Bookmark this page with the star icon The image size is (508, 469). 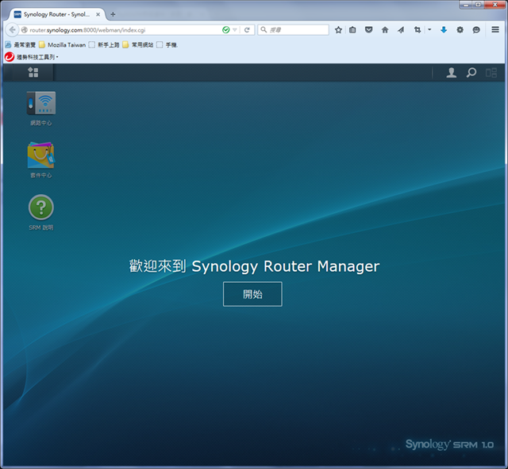click(338, 30)
